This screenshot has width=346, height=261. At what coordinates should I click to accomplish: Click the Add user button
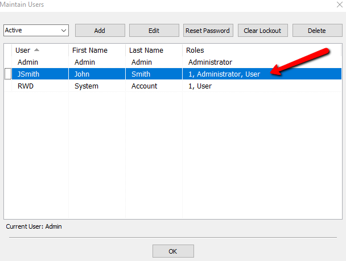pos(100,31)
